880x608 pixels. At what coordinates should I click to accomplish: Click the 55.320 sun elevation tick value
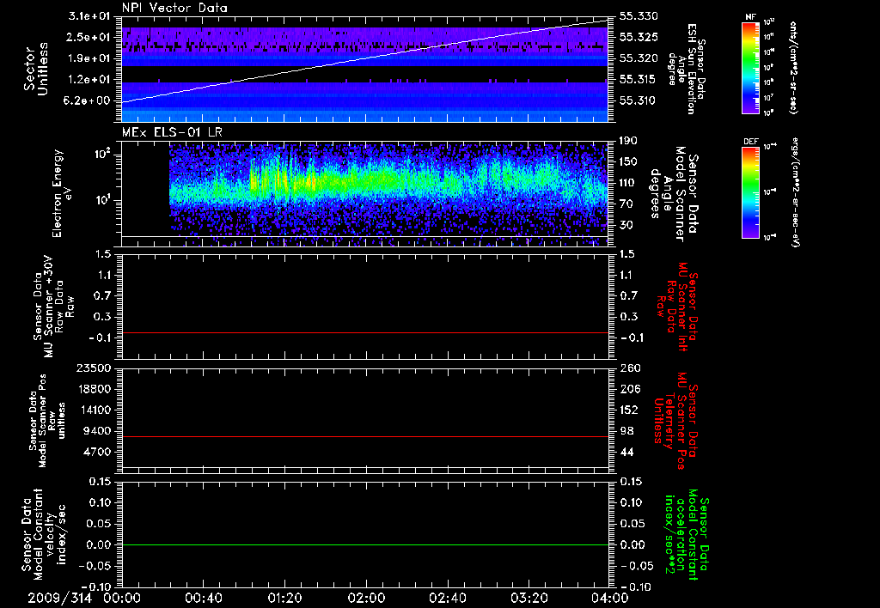pos(639,58)
